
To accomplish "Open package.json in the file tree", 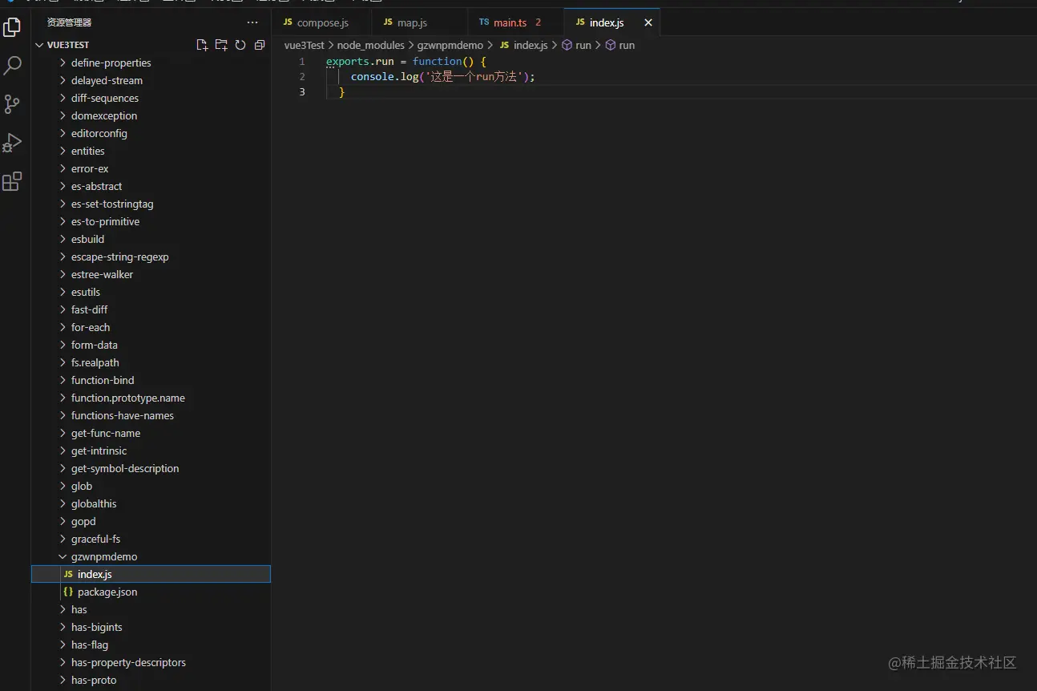I will 151,592.
